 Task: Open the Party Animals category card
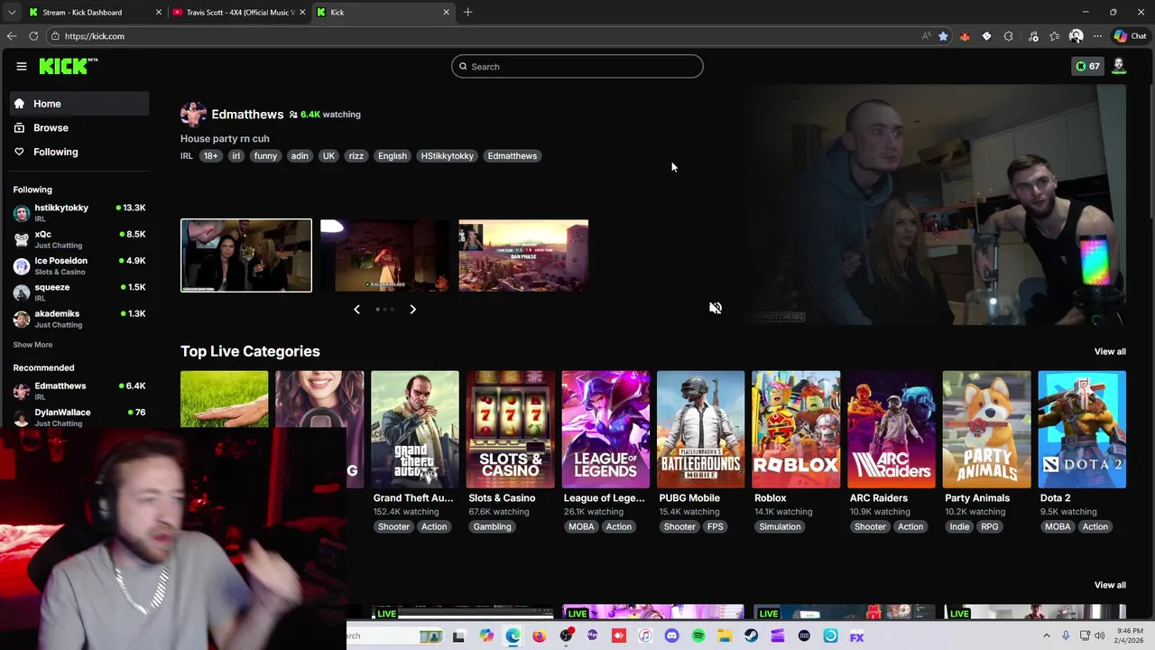986,430
